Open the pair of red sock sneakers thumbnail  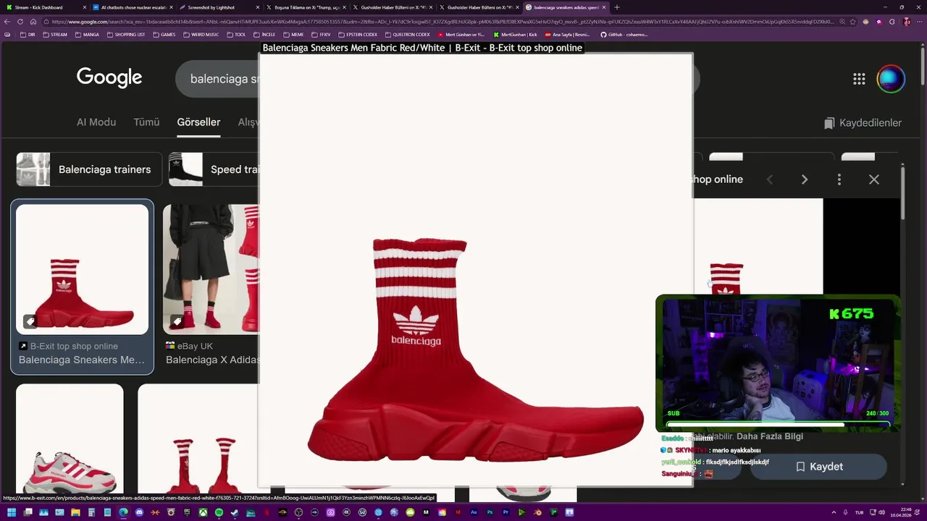coord(198,439)
